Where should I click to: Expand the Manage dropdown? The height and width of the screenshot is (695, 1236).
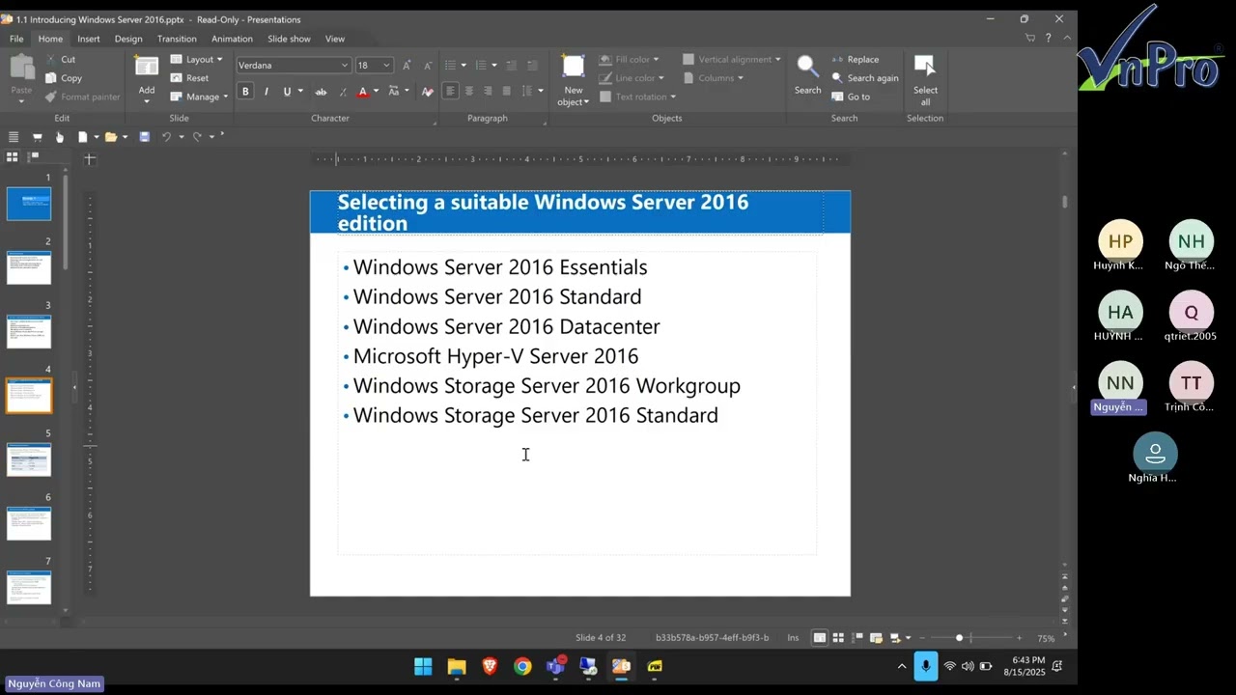tap(199, 97)
